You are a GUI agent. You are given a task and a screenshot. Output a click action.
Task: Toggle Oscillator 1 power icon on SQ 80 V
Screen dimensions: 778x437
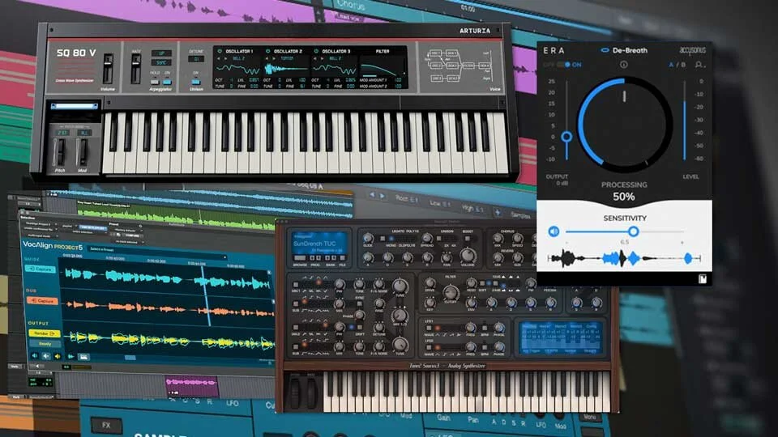(x=220, y=51)
